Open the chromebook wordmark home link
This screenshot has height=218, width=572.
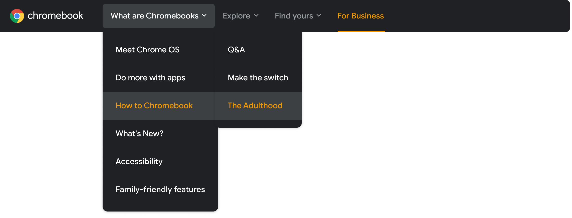click(x=55, y=16)
